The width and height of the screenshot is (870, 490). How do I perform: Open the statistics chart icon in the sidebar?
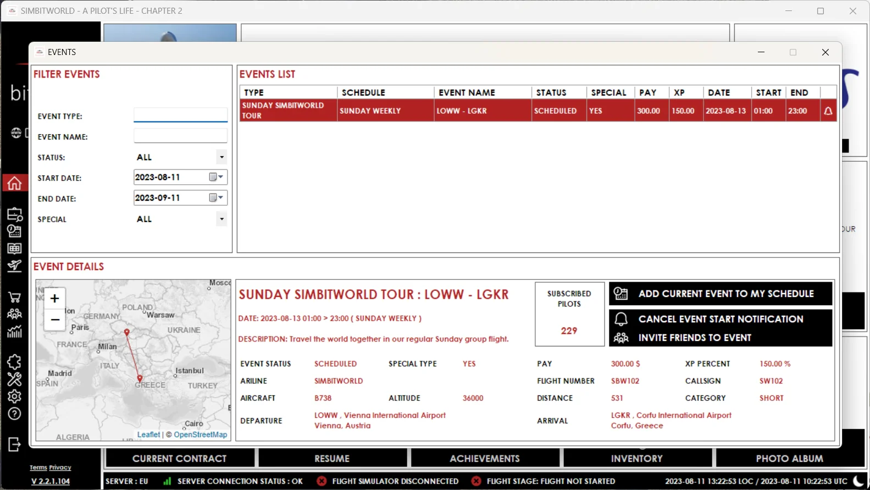pos(14,332)
